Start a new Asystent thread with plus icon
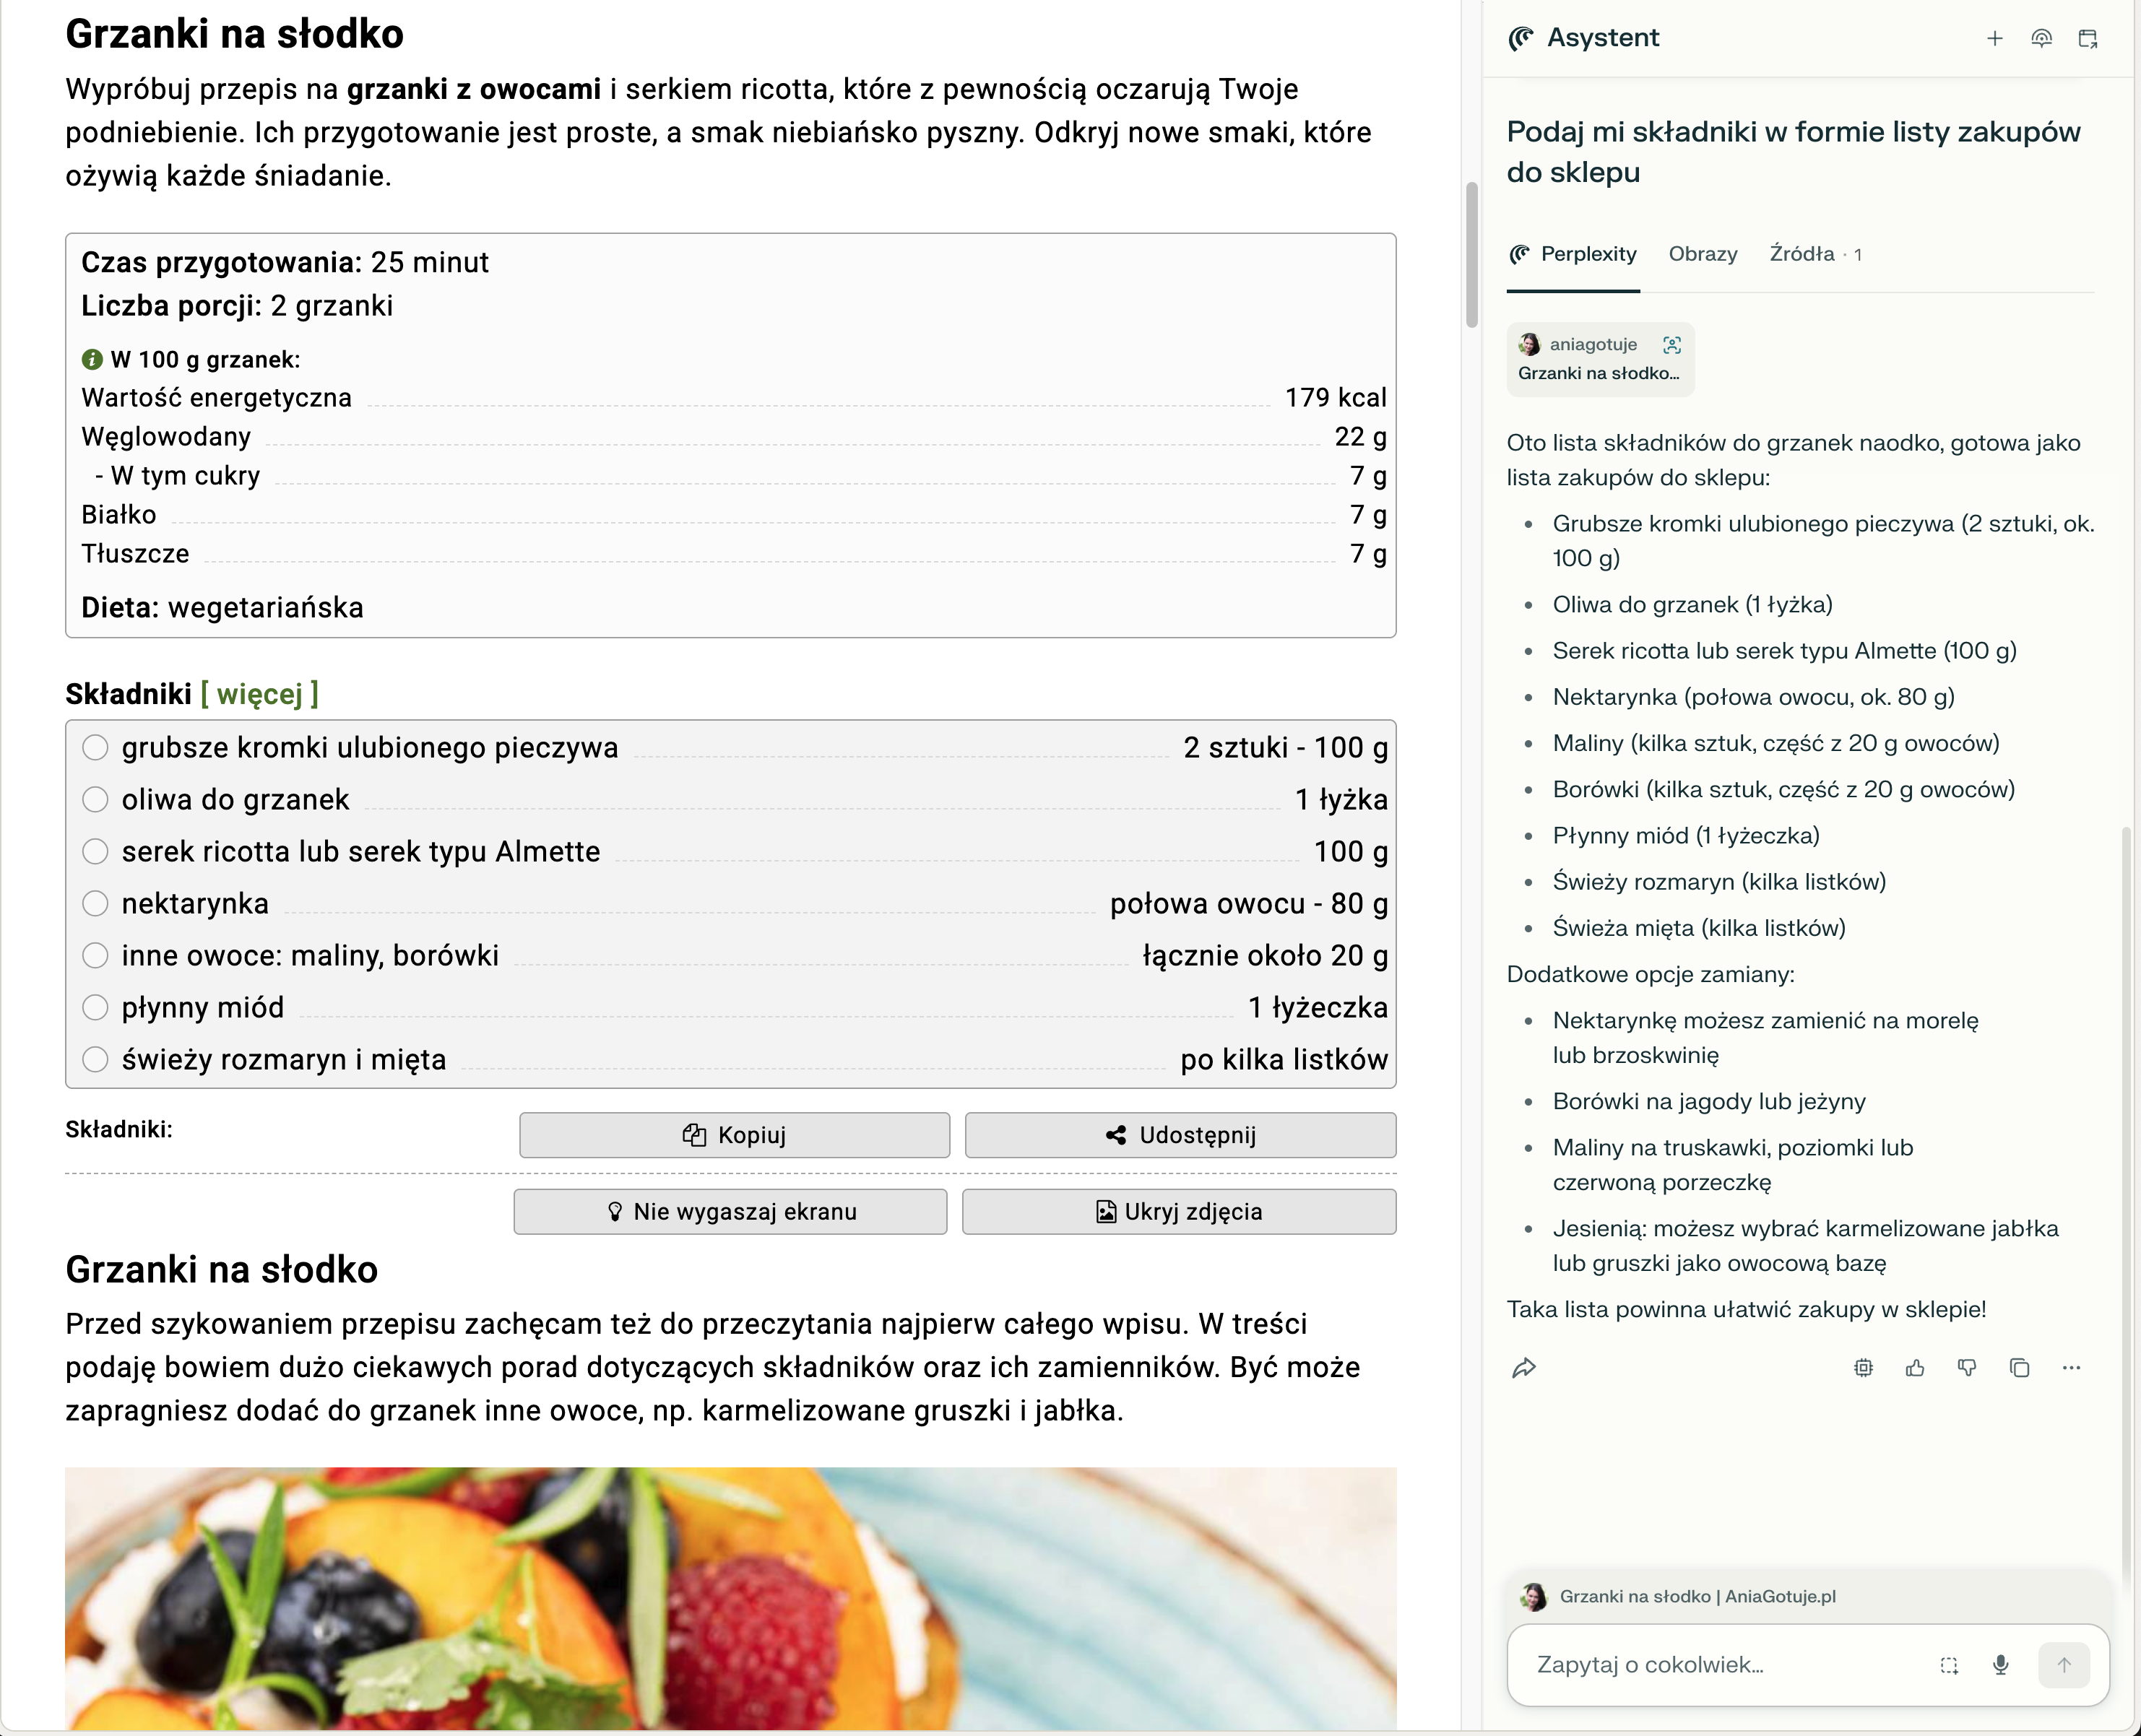Screen dimensions: 2141x1736 (x=1994, y=38)
